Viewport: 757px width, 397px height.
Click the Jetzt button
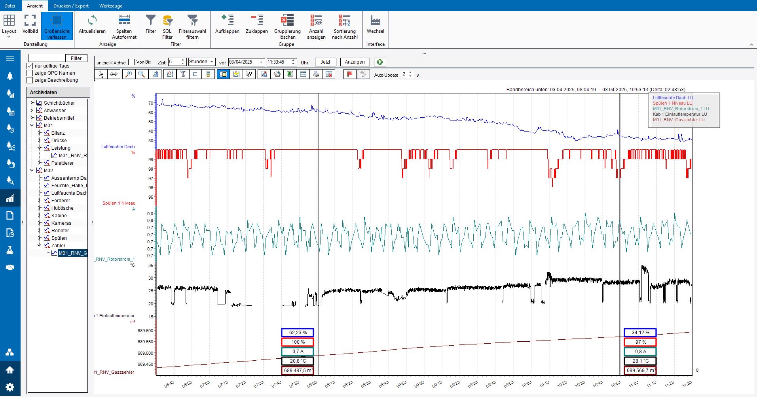pos(325,62)
